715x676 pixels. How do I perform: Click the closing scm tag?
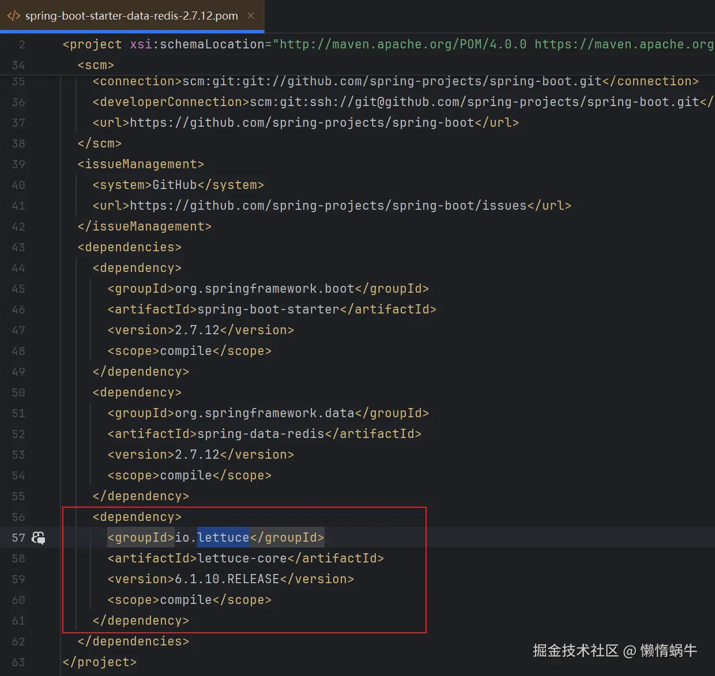100,143
